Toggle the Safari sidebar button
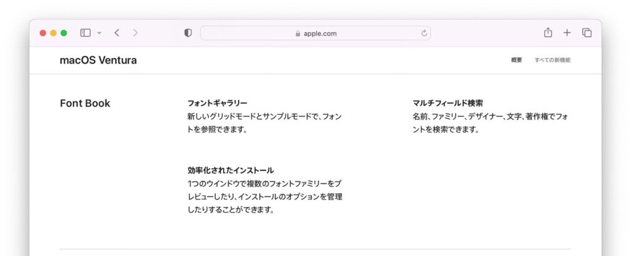The height and width of the screenshot is (256, 631). pos(85,33)
